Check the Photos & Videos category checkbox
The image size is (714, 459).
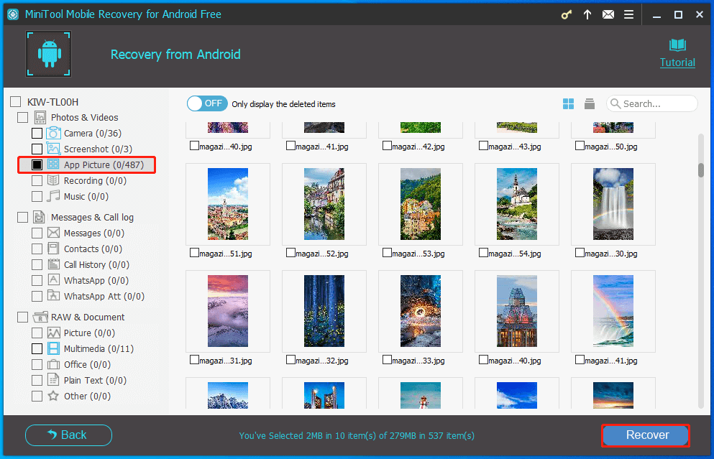pyautogui.click(x=21, y=117)
